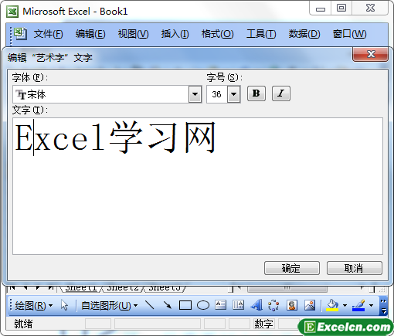
Task: Click the 就绪 status text
Action: 23,324
